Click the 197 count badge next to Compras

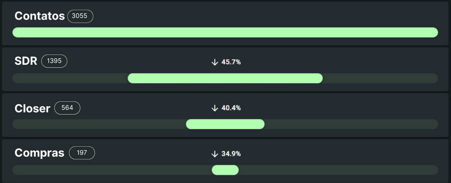(82, 153)
